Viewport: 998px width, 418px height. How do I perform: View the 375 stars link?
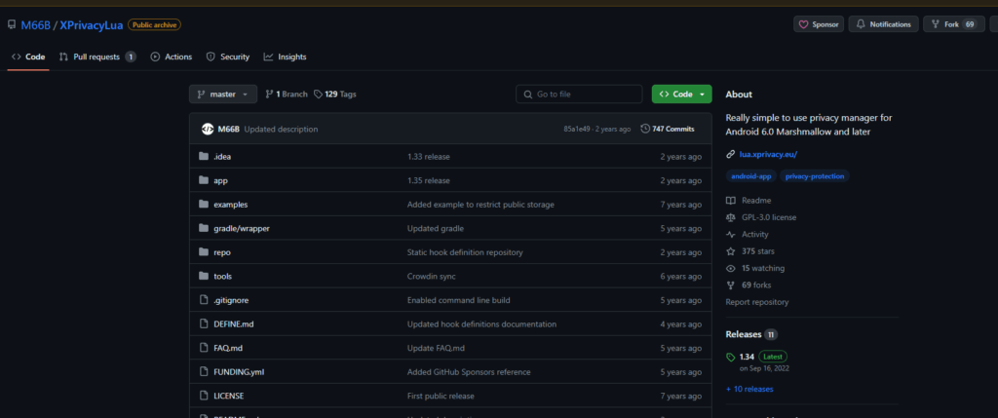click(750, 251)
